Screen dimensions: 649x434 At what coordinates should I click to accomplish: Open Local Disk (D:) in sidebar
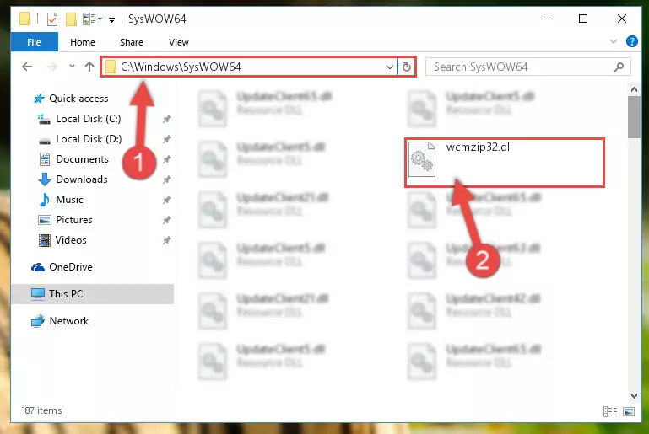tap(89, 139)
